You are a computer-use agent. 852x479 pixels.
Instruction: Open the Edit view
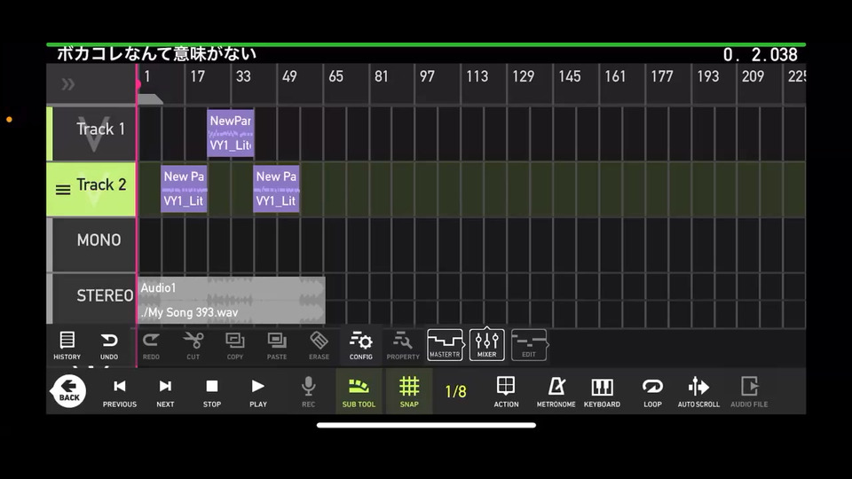pos(529,344)
